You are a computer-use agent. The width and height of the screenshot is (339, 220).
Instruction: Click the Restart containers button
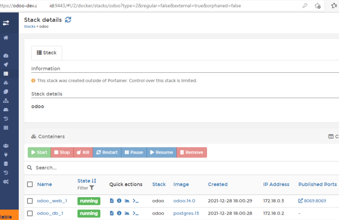[x=107, y=152]
